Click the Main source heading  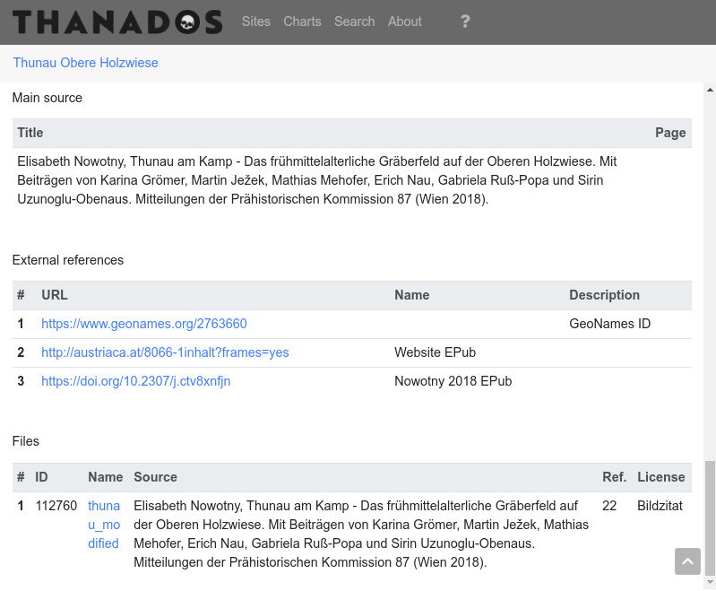[x=47, y=98]
